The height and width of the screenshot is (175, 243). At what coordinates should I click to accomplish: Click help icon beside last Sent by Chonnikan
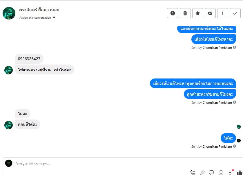[235, 146]
